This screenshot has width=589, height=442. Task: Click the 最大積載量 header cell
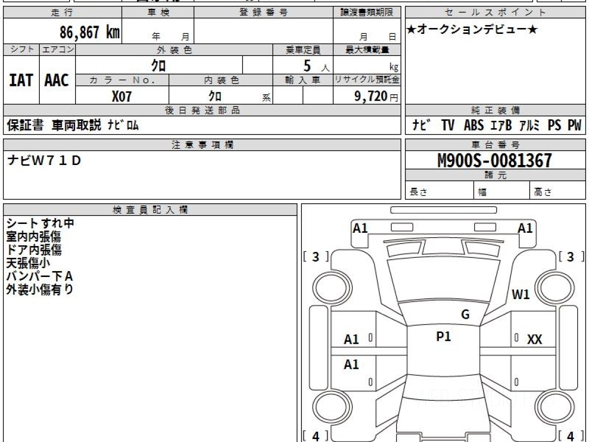pos(367,50)
